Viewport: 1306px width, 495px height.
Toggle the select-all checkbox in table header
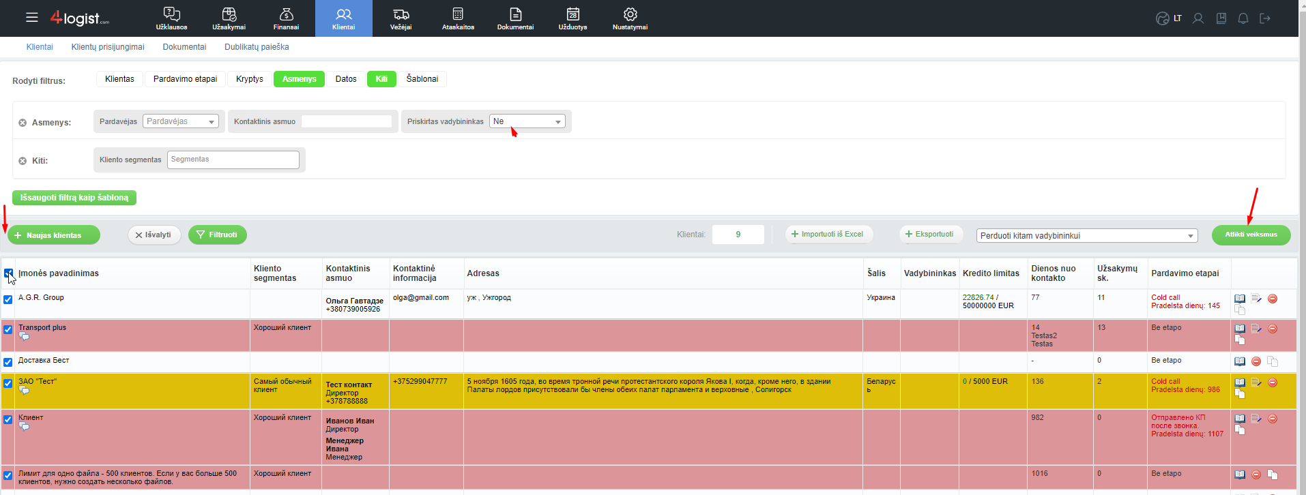coord(8,273)
